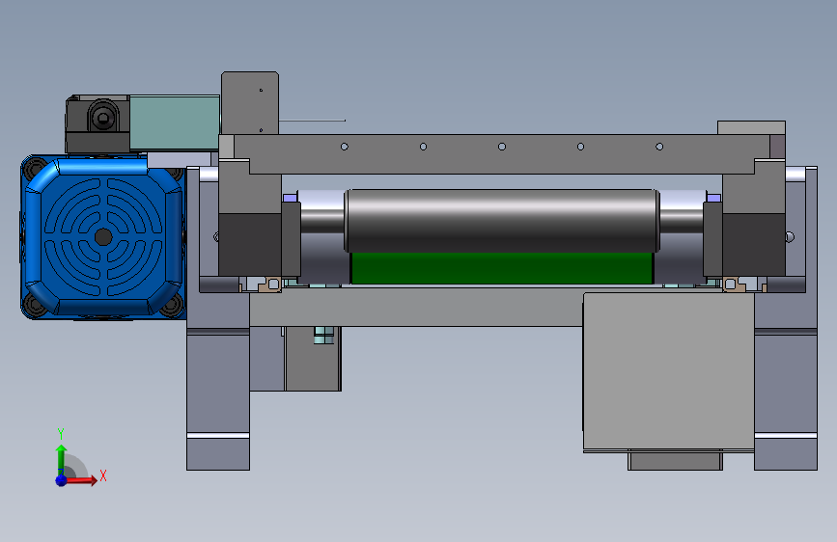
Task: Click the center hole of the motor fan grille
Action: tap(103, 237)
